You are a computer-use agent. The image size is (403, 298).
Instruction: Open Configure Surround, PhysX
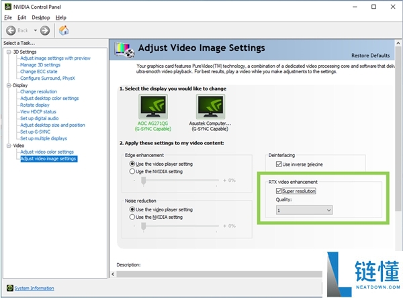(48, 78)
